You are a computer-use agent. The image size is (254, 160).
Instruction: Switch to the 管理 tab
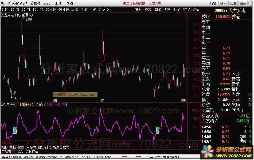tap(21, 147)
